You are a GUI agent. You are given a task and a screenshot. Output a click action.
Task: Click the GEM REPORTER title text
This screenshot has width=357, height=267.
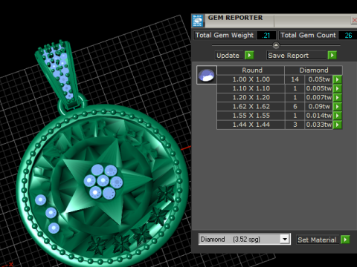[x=235, y=18]
